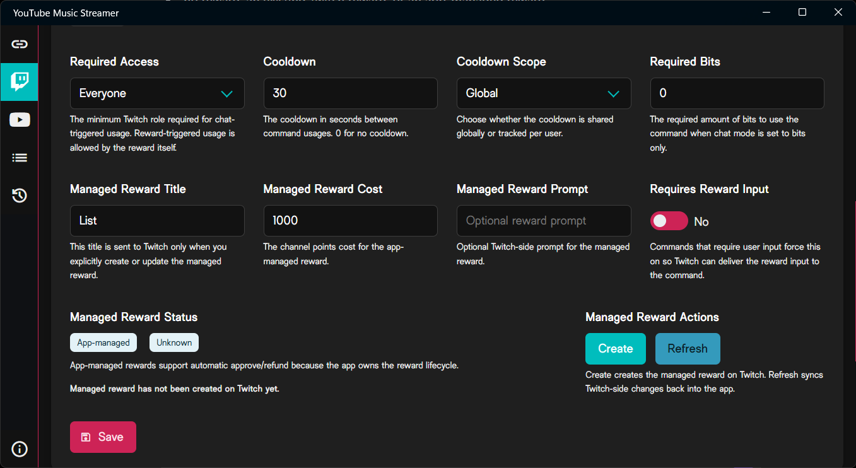Image resolution: width=856 pixels, height=468 pixels.
Task: Open the info icon at sidebar bottom
Action: [20, 449]
